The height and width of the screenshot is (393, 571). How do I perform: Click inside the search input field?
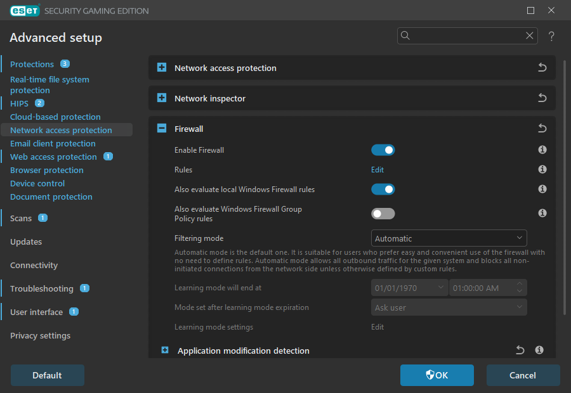pyautogui.click(x=467, y=35)
